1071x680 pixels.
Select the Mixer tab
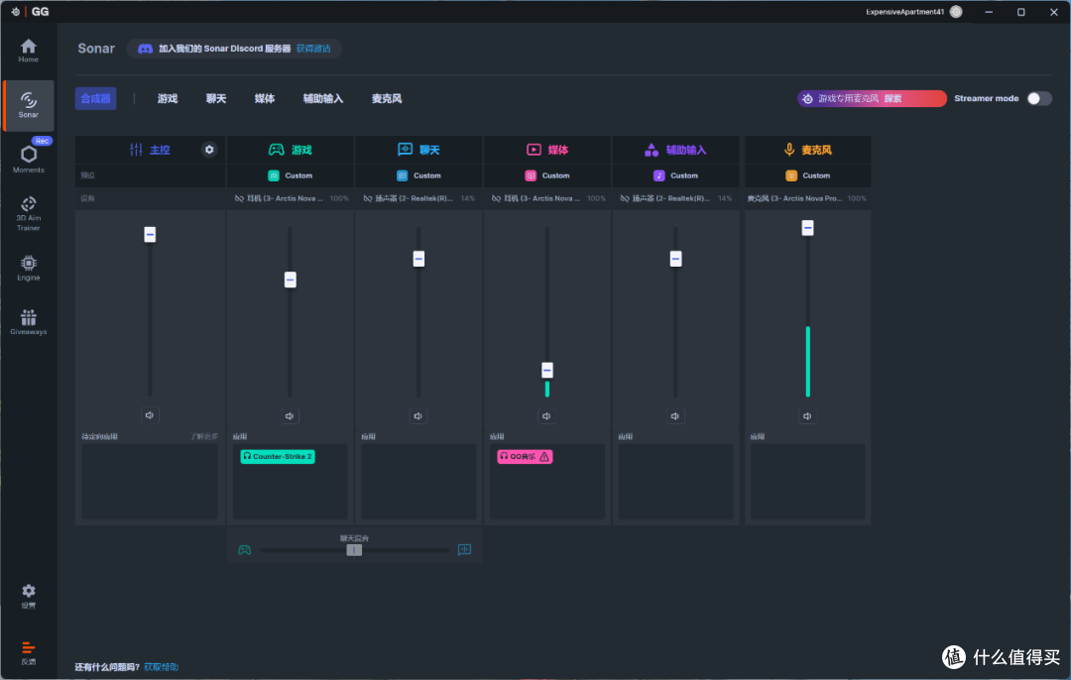95,98
